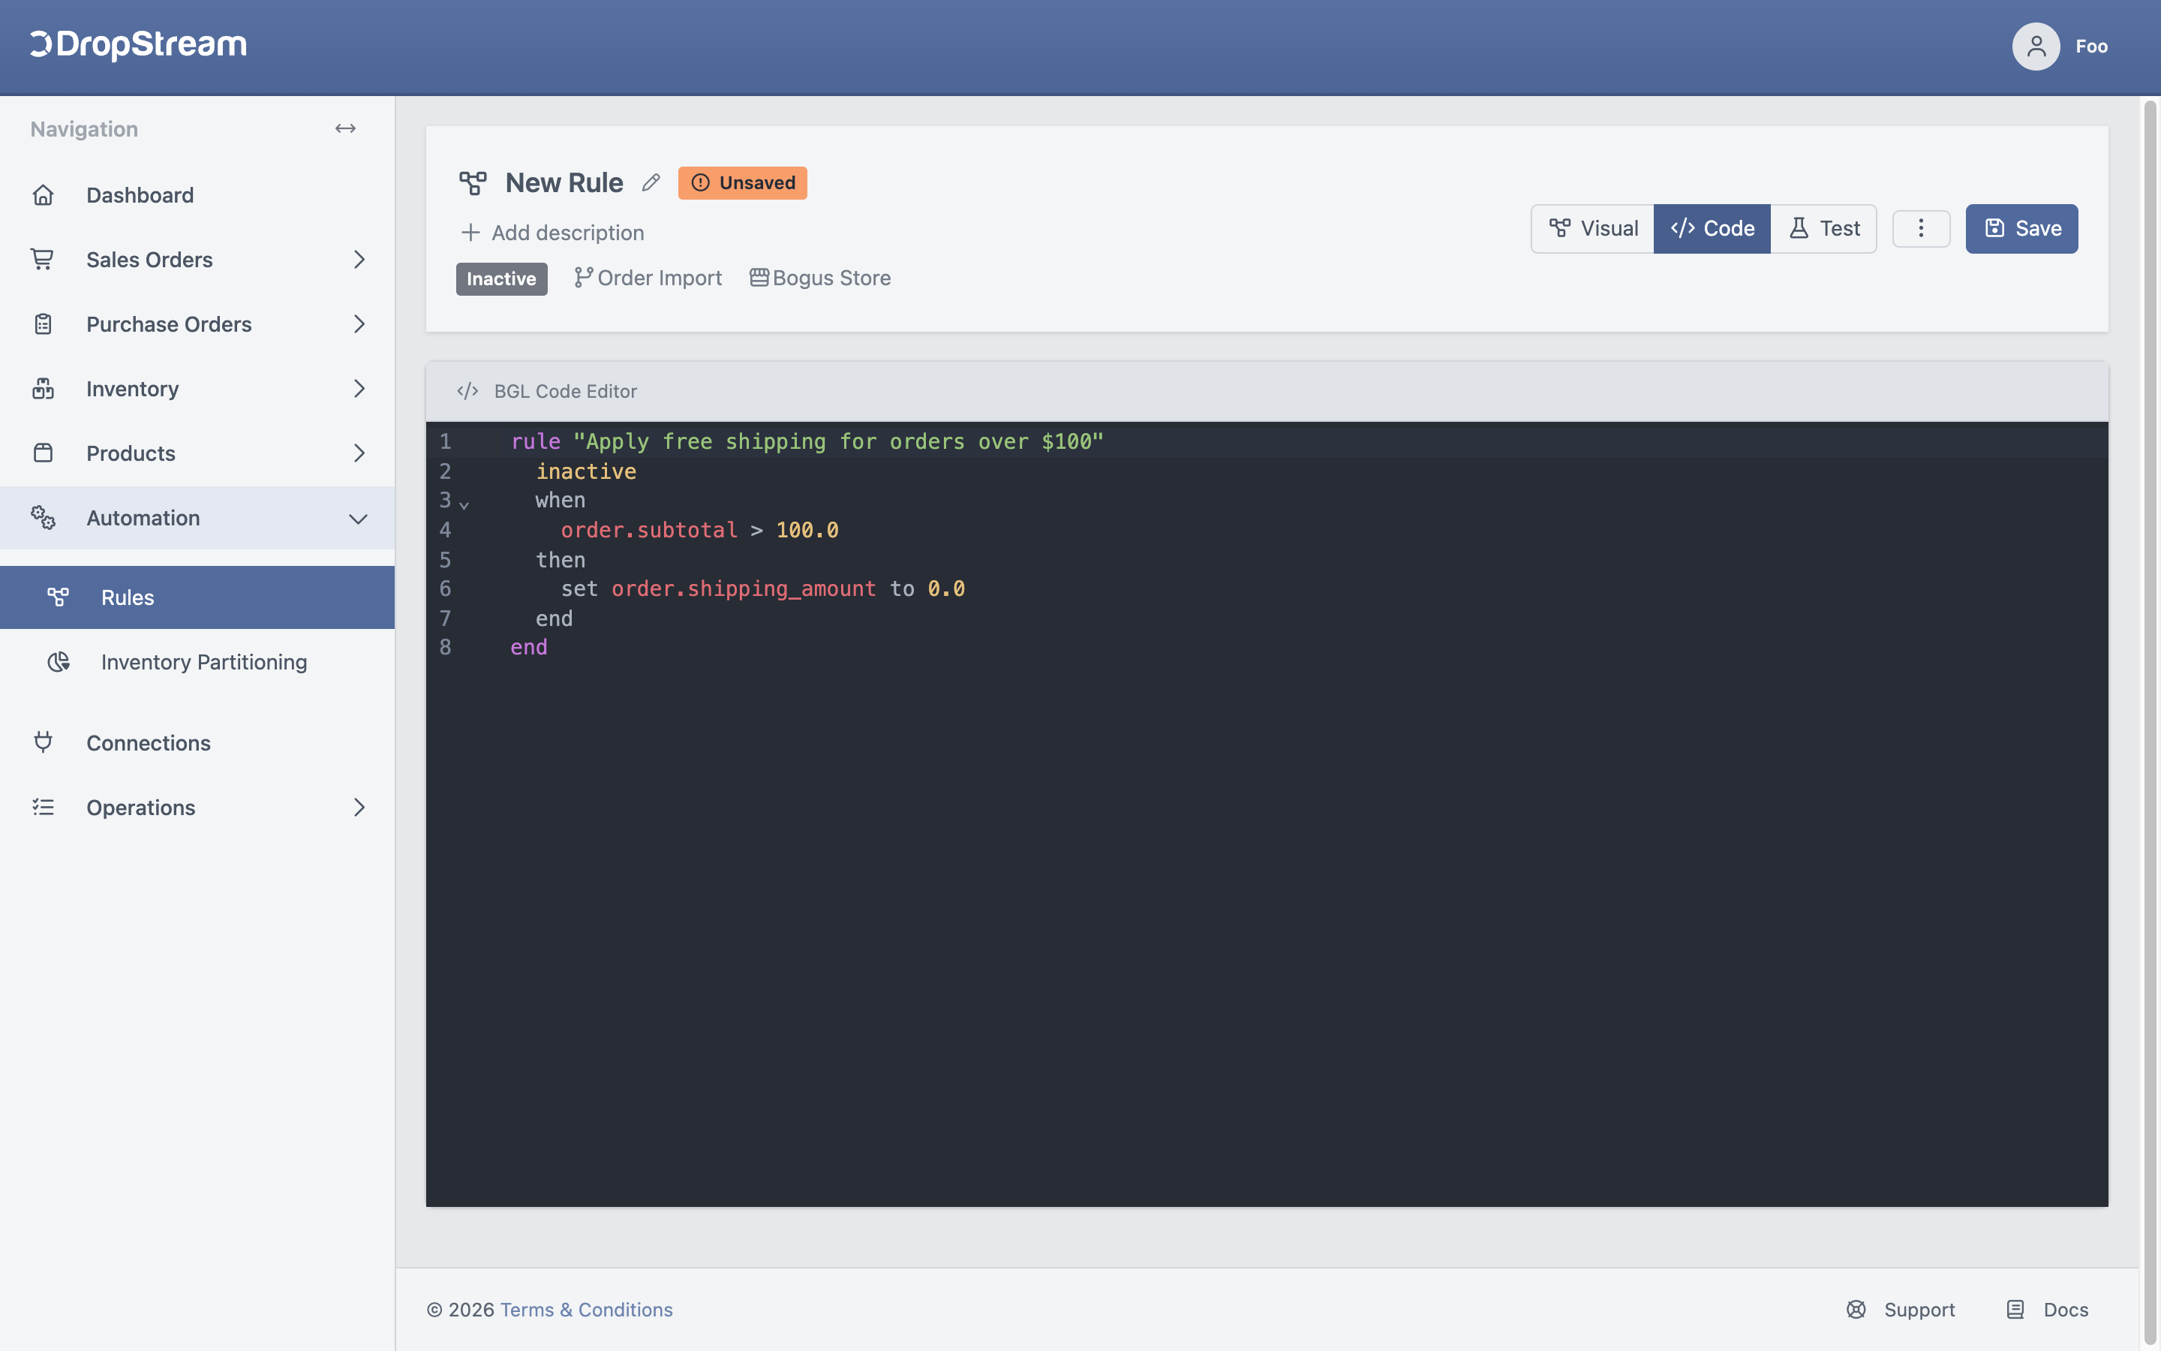Click the BGL Code Editor code icon
Screen dimensions: 2161x1351
coord(467,391)
